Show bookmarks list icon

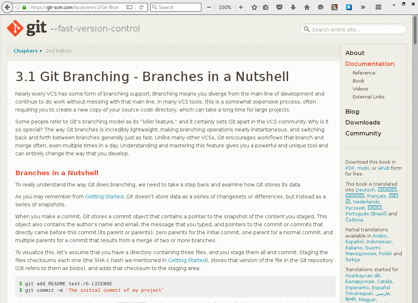click(266, 7)
